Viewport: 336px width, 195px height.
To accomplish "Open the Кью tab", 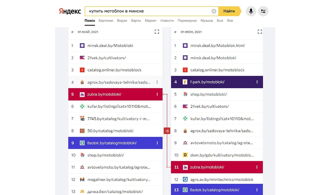I will pos(220,21).
